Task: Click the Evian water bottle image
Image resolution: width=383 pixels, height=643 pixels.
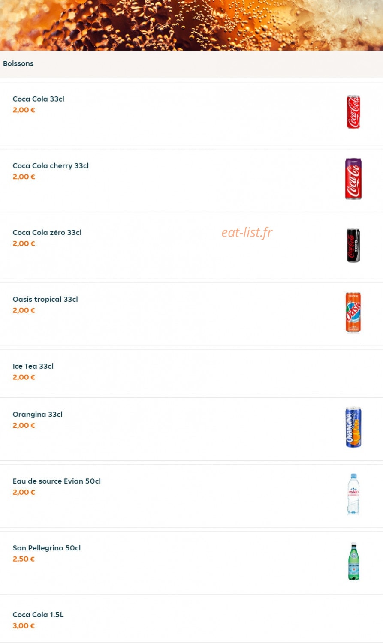Action: pyautogui.click(x=353, y=494)
